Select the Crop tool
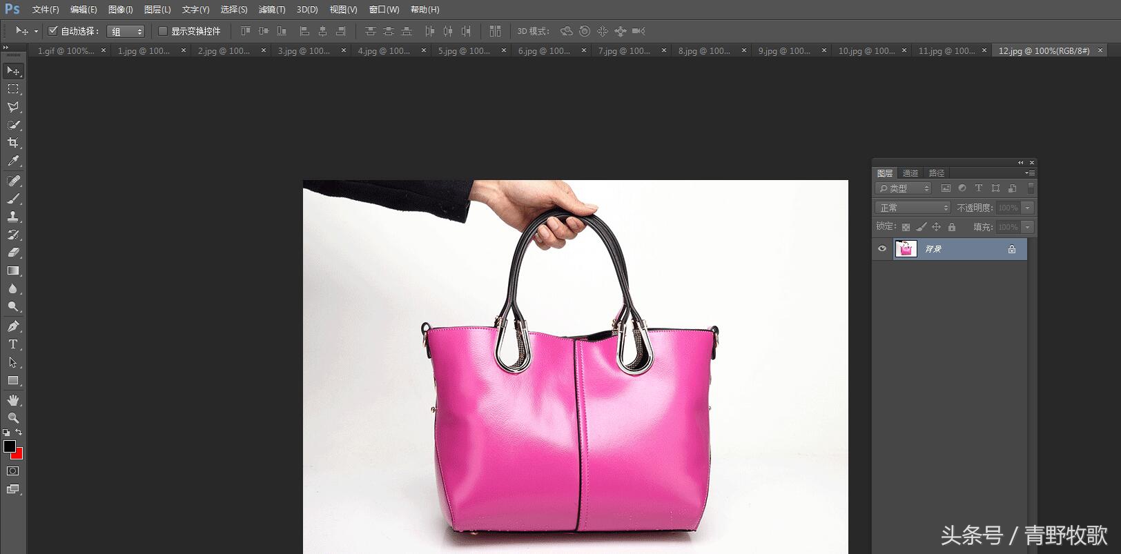Screen dimensions: 1121x554 click(12, 143)
